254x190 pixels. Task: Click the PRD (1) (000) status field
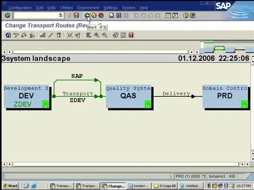coord(188,176)
